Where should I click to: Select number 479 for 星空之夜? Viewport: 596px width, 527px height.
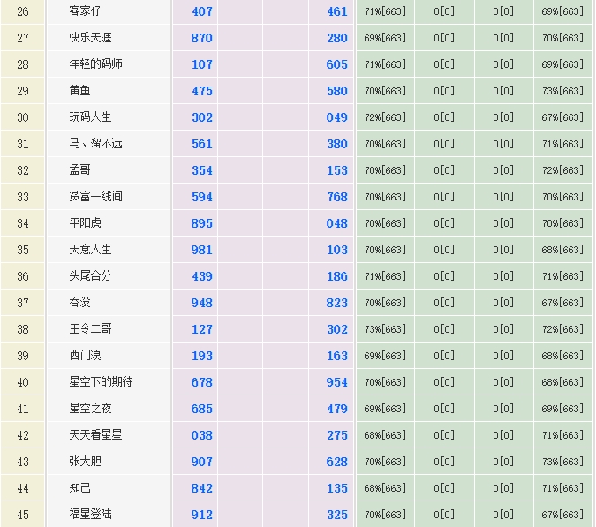pos(336,409)
